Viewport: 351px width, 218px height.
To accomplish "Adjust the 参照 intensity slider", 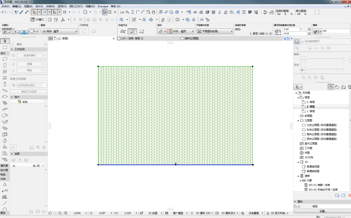I will pos(326,59).
